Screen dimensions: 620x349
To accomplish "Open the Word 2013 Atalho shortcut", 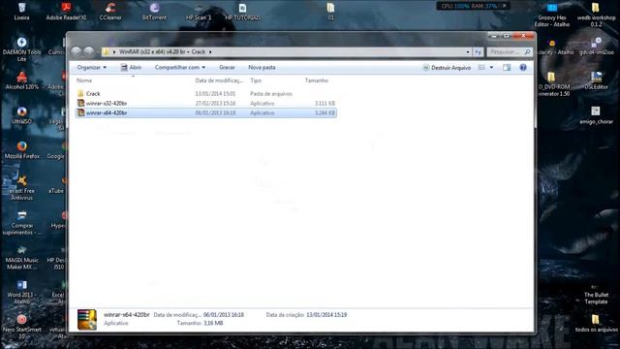I will (21, 293).
